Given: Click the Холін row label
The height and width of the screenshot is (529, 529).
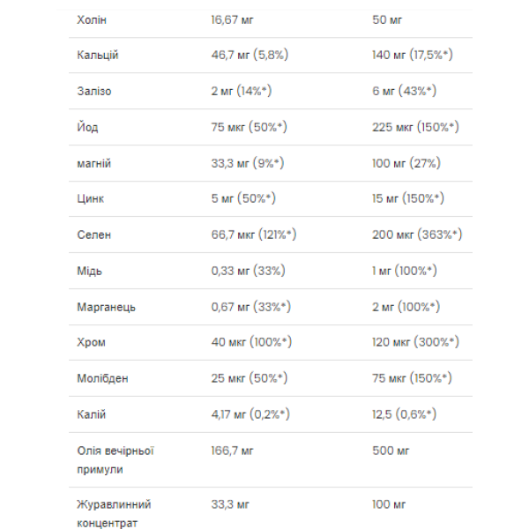Looking at the screenshot, I should (94, 19).
